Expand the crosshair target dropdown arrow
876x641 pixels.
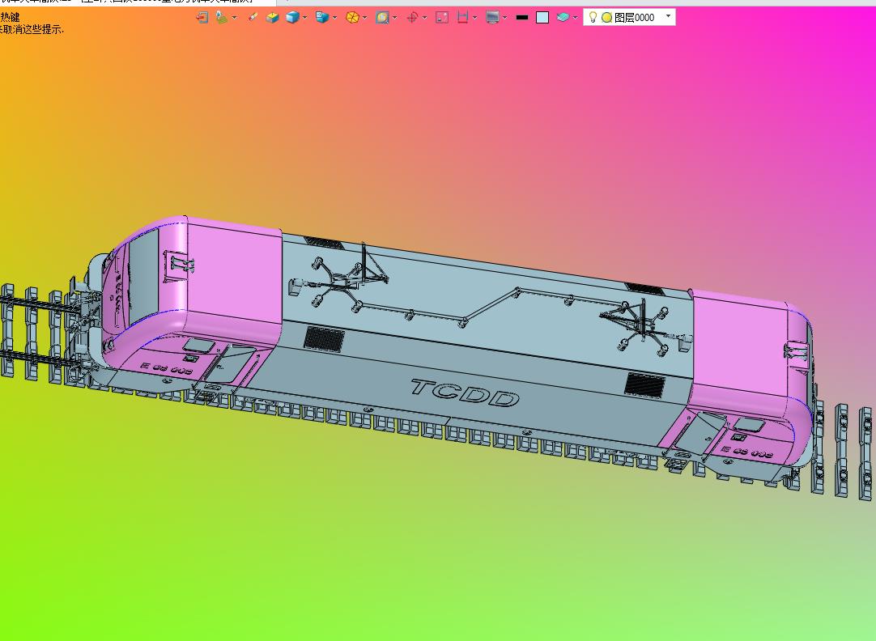[x=424, y=18]
